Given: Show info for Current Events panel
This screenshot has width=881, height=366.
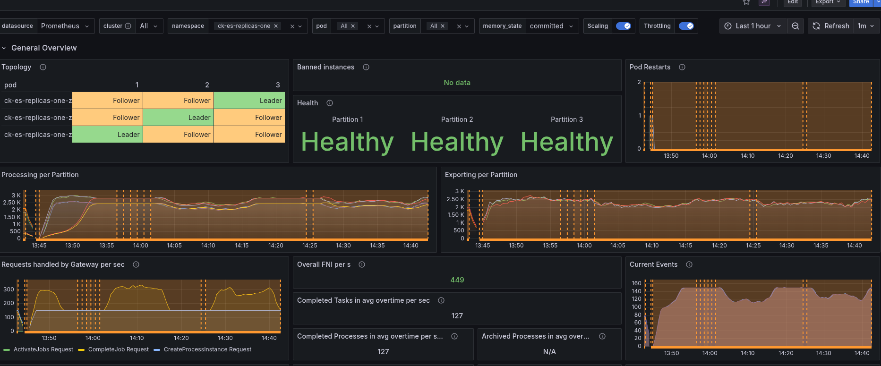Looking at the screenshot, I should [689, 264].
